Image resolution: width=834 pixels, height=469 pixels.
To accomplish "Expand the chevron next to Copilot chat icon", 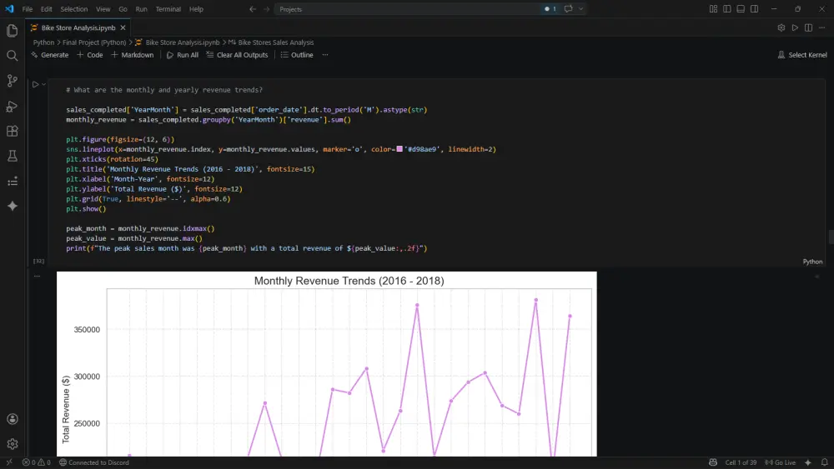I will pos(580,9).
